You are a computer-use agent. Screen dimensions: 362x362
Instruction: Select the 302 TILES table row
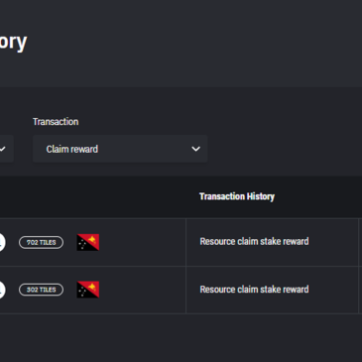[x=181, y=290]
